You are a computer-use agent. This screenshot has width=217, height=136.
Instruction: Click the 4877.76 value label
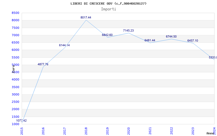tap(43, 64)
